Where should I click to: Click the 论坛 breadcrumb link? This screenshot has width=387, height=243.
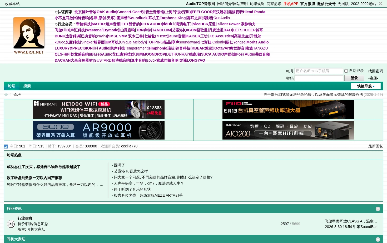(x=17, y=95)
